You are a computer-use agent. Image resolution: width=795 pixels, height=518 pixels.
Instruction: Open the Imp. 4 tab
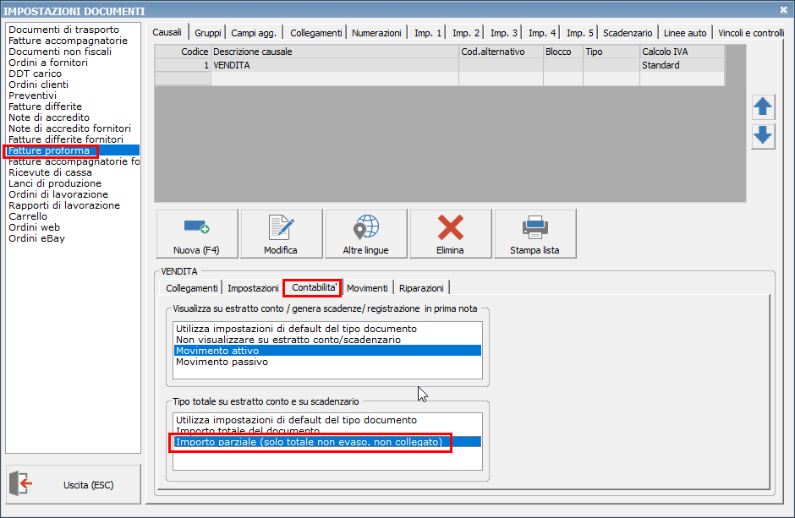tap(541, 33)
